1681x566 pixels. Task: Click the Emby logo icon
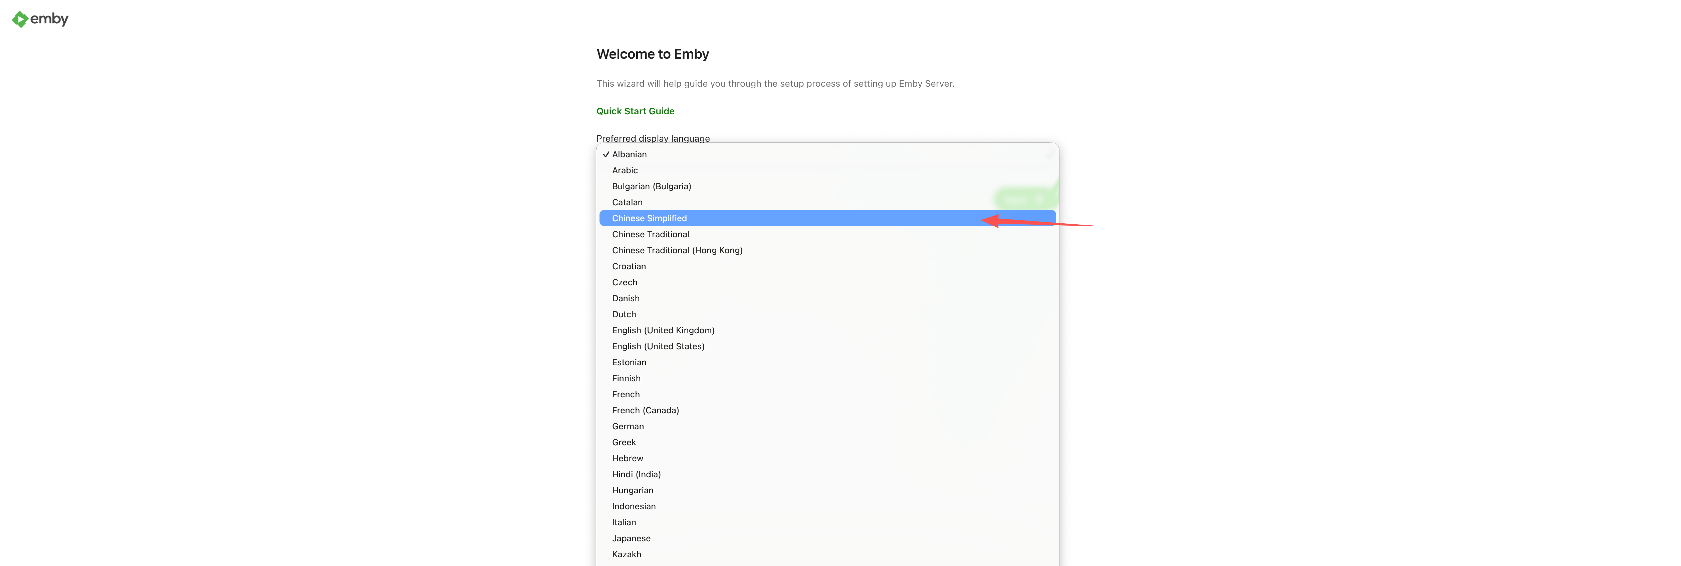click(20, 20)
